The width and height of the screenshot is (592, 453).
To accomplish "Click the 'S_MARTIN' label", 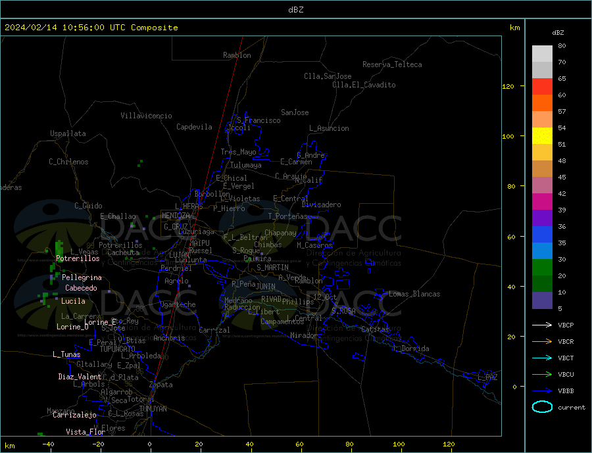I will [272, 268].
